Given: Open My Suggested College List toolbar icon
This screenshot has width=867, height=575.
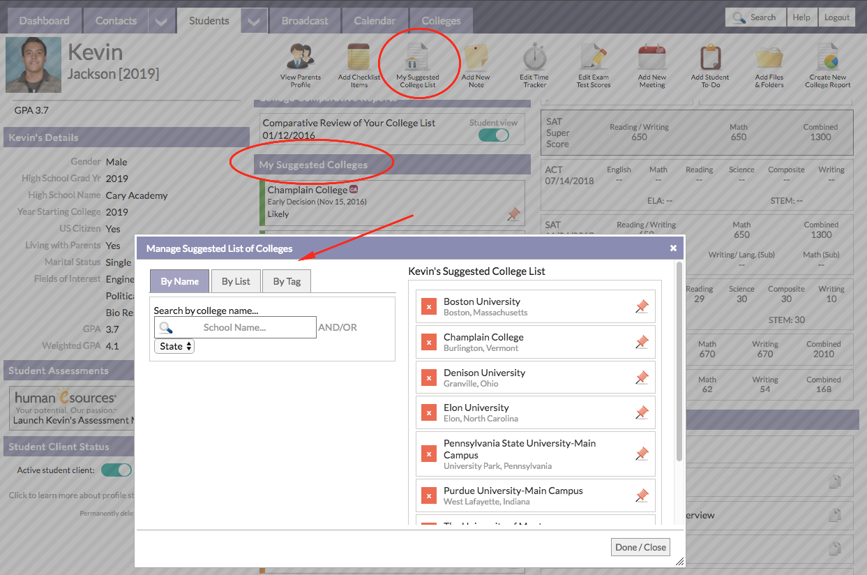Looking at the screenshot, I should (418, 65).
